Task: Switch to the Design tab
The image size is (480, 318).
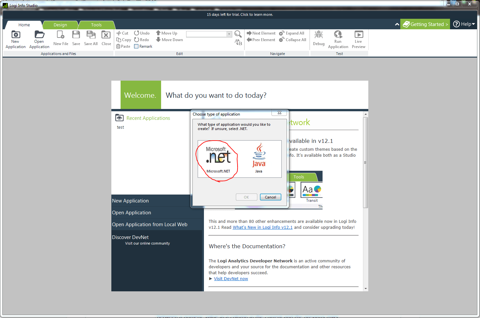Action: click(x=60, y=25)
